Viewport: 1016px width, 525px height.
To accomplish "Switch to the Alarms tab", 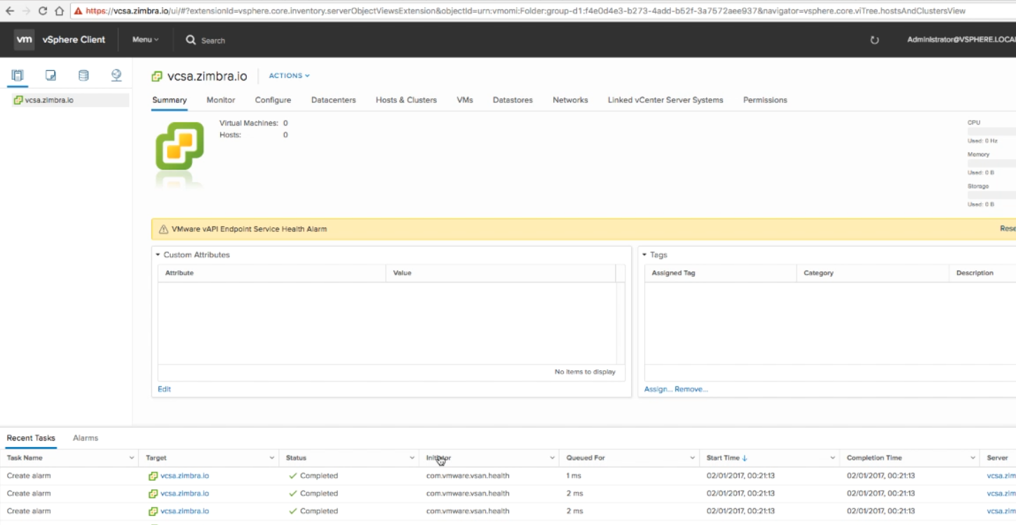I will click(x=86, y=438).
